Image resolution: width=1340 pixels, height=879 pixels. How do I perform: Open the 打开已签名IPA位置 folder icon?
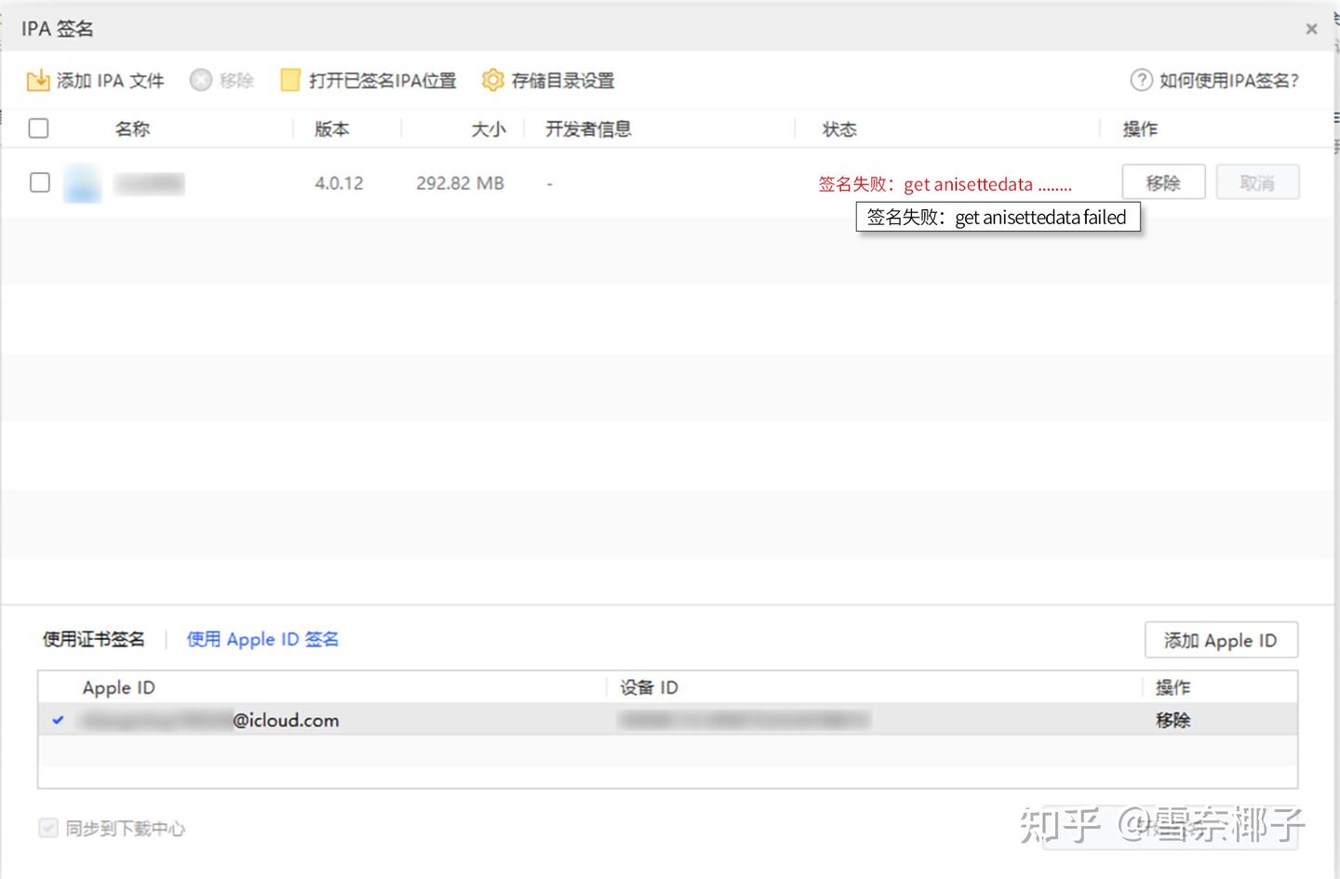[x=291, y=80]
